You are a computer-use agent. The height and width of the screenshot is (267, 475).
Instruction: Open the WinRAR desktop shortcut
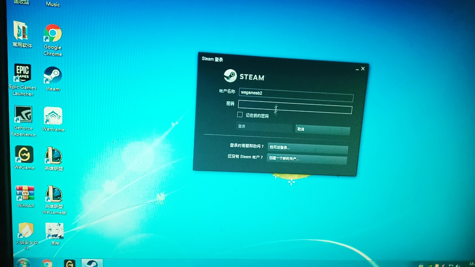(x=25, y=196)
